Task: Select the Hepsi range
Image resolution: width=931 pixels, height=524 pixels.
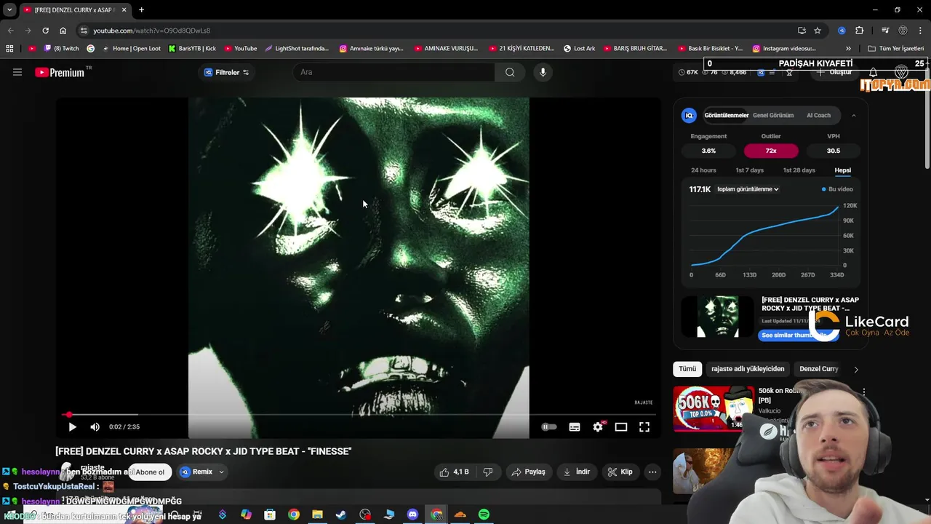Action: [x=842, y=170]
